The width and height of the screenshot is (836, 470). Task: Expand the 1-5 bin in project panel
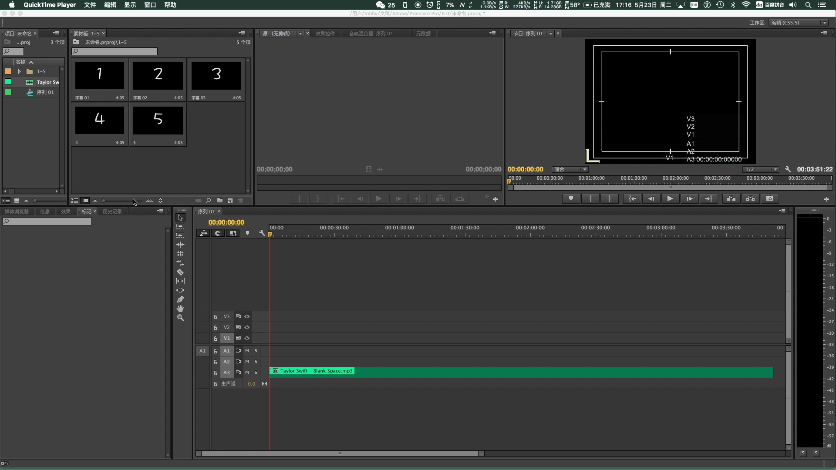click(19, 71)
